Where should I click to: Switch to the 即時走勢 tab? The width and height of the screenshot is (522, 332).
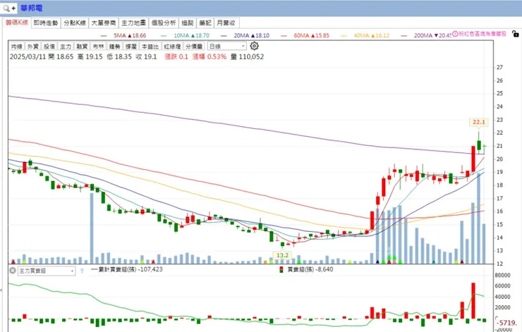click(x=46, y=23)
